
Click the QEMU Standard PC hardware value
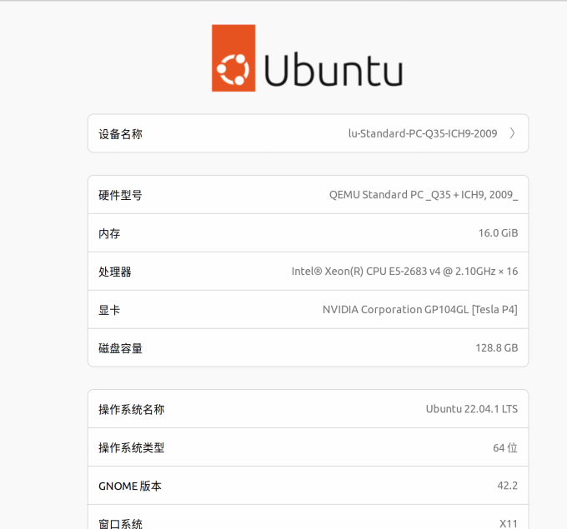pyautogui.click(x=424, y=195)
